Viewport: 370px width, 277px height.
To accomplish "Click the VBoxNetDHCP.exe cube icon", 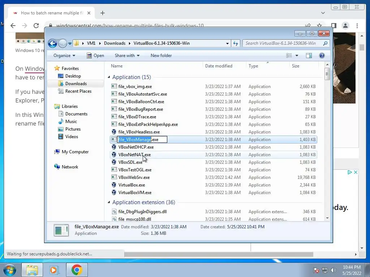I will click(x=114, y=147).
